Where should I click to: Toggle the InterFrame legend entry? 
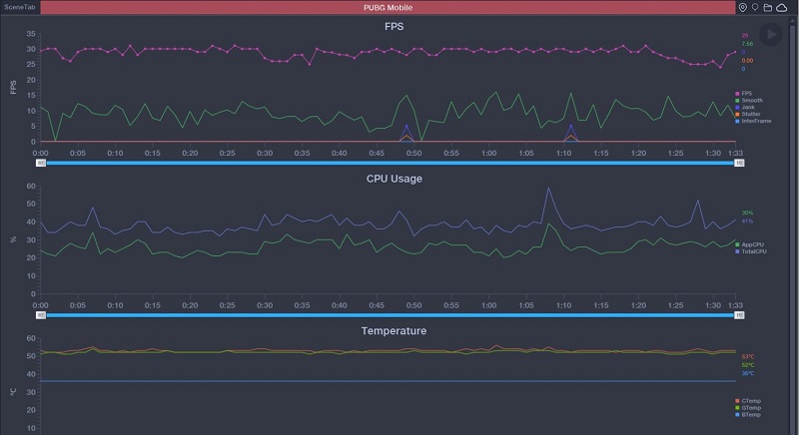(753, 121)
